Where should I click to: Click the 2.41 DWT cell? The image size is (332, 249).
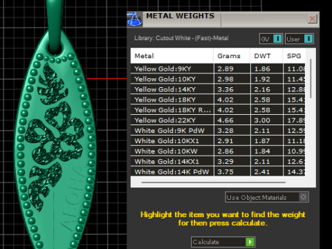click(267, 172)
